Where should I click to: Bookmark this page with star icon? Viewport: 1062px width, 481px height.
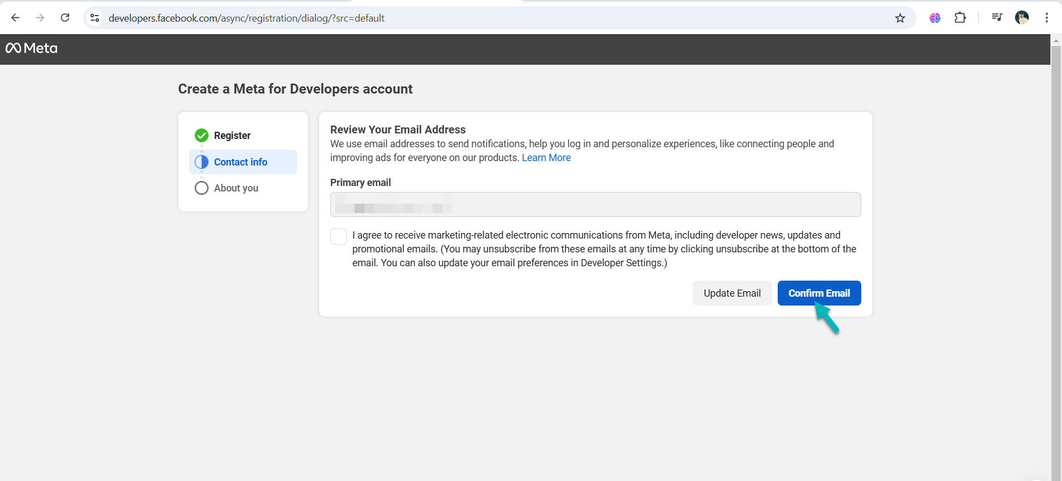pyautogui.click(x=900, y=18)
